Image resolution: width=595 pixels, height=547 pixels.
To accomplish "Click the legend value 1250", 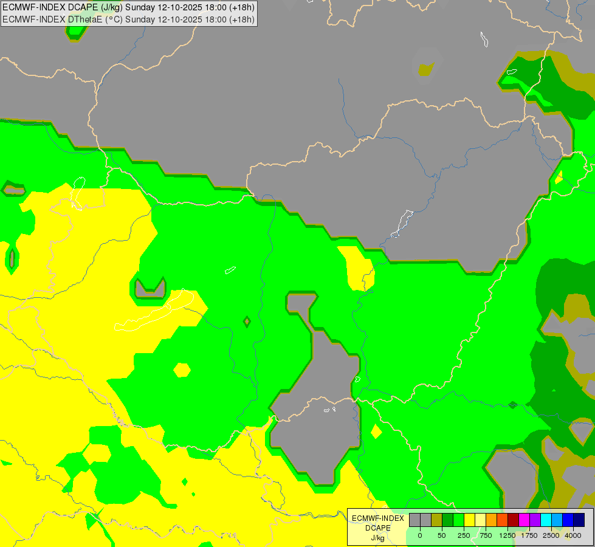I will point(507,535).
